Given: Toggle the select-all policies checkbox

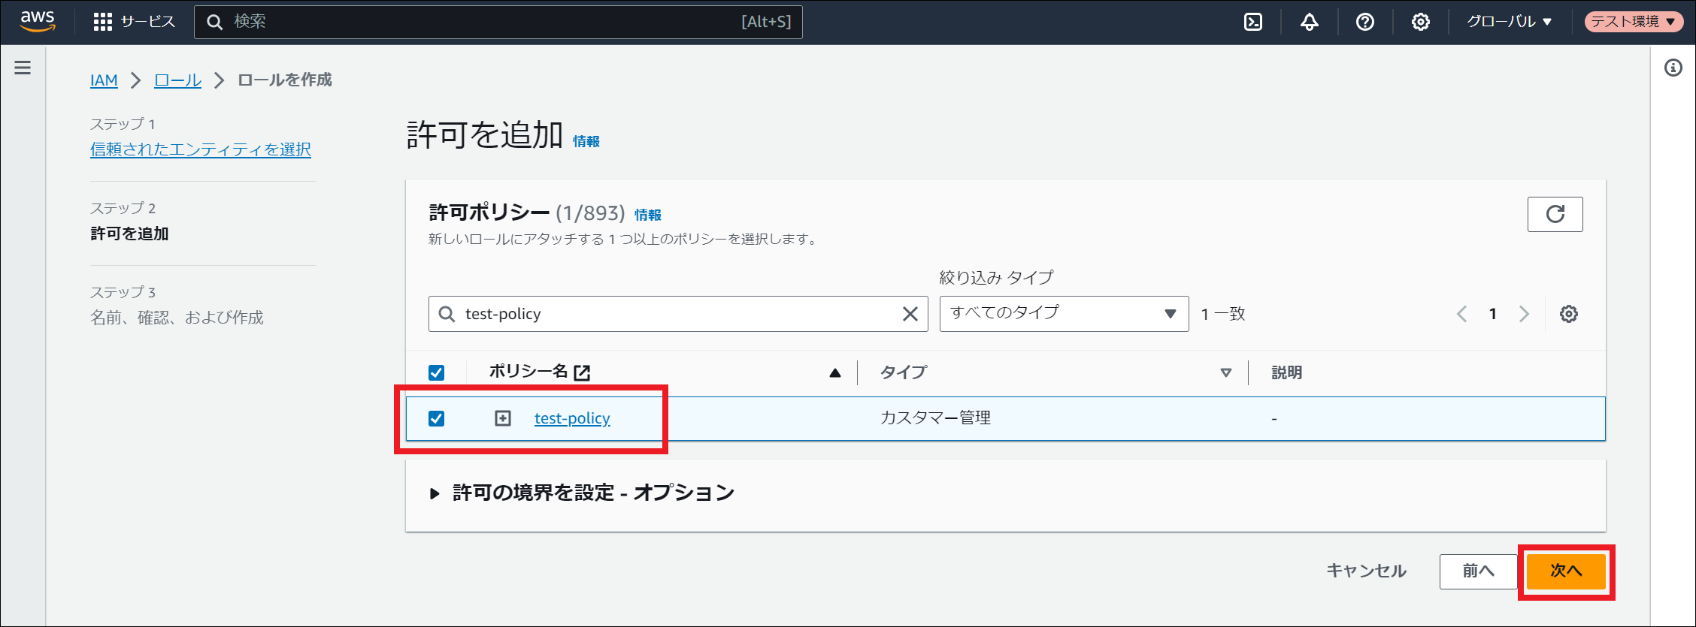Looking at the screenshot, I should (436, 372).
